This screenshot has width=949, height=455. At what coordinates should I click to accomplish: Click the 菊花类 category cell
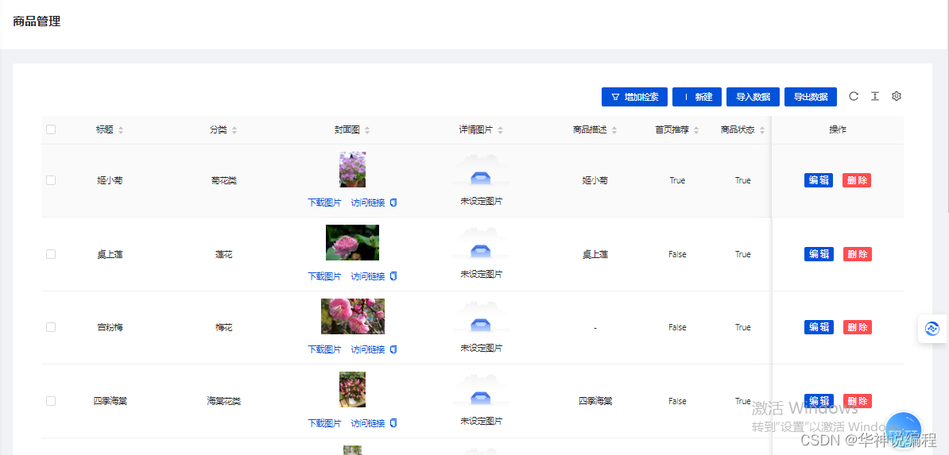[x=224, y=181]
